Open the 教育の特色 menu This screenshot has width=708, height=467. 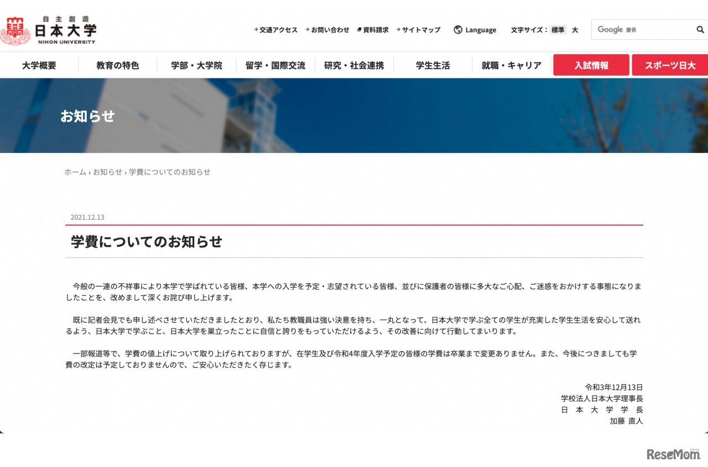[118, 66]
